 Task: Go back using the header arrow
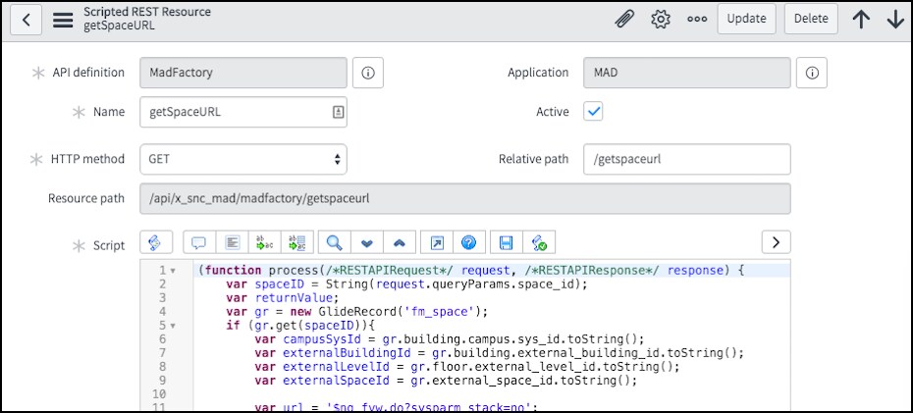pyautogui.click(x=26, y=20)
